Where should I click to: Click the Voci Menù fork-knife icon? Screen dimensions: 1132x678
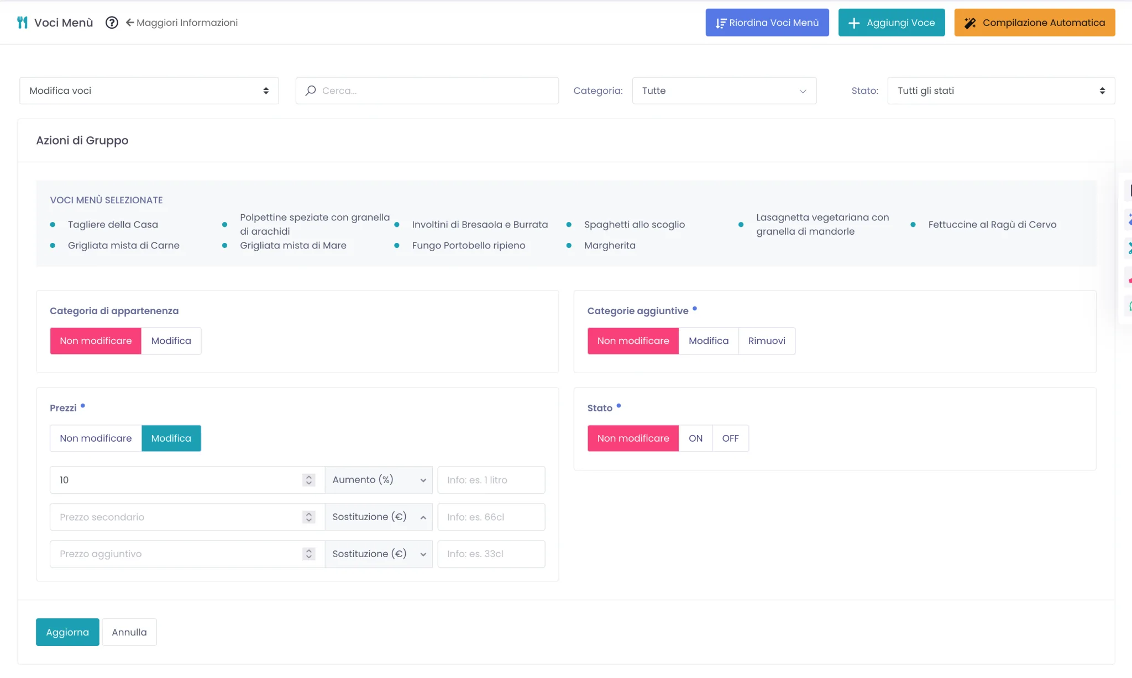point(22,23)
